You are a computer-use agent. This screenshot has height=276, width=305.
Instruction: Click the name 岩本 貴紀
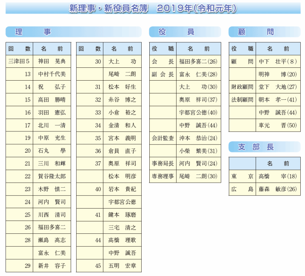(122, 189)
